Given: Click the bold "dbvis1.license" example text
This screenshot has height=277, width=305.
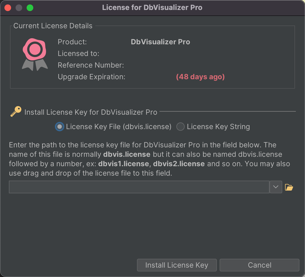Looking at the screenshot, I should pos(123,164).
